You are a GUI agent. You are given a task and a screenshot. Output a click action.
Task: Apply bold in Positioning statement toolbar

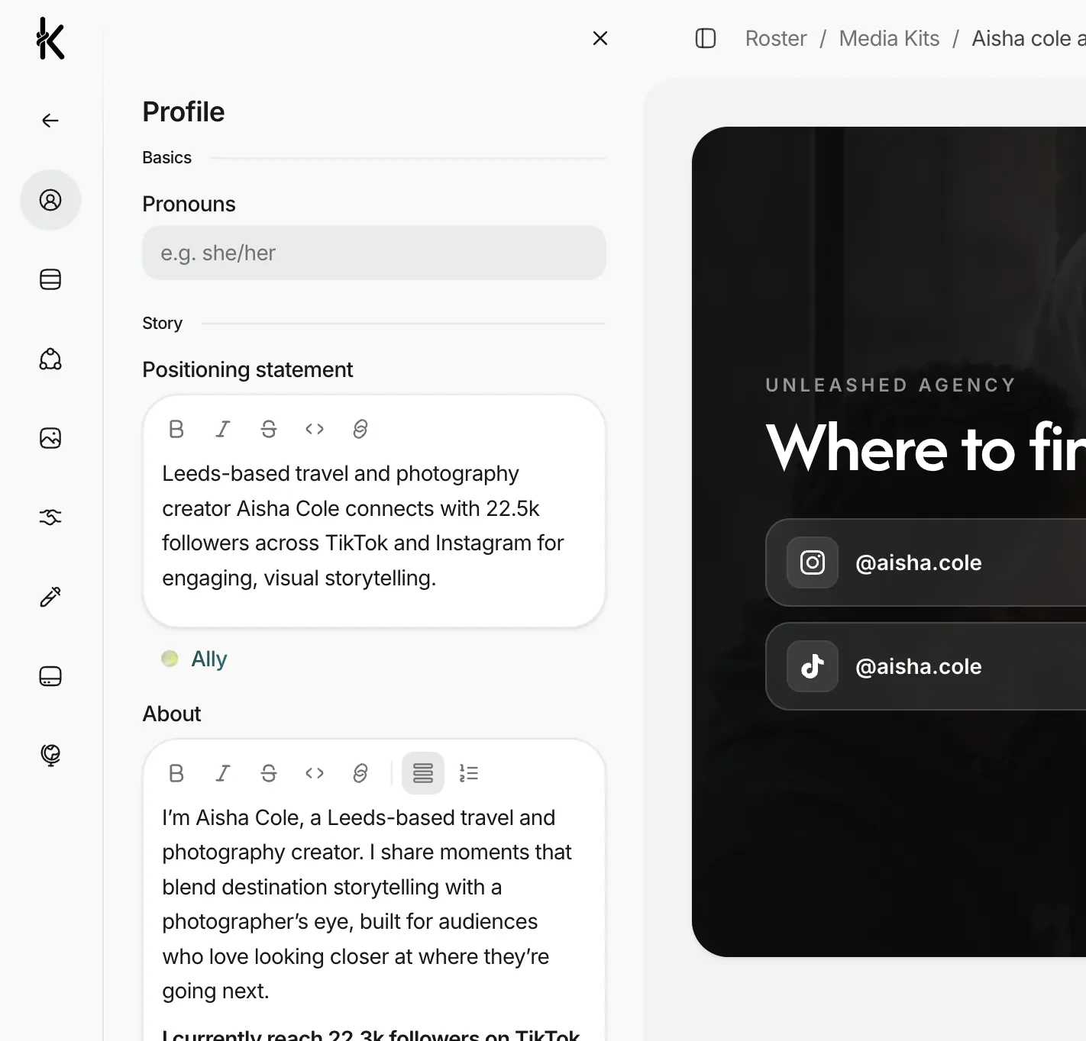[176, 429]
